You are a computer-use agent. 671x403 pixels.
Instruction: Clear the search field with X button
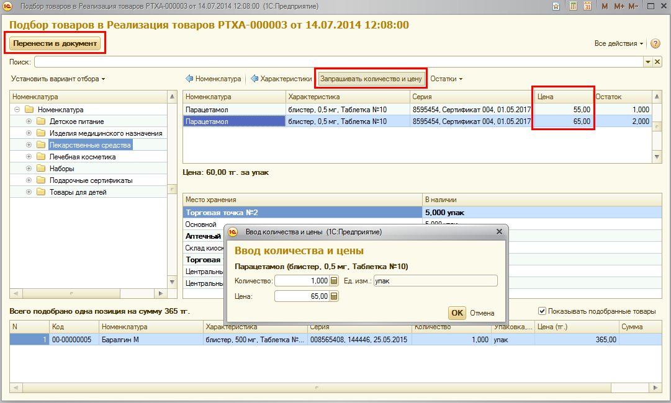coord(657,62)
